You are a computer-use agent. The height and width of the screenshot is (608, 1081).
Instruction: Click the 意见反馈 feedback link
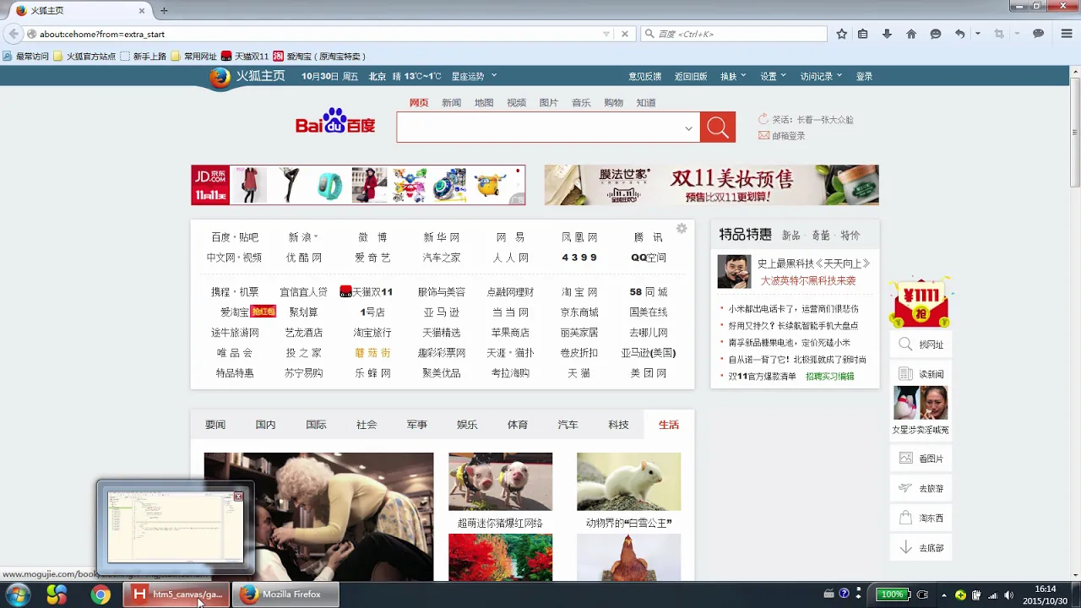point(644,76)
